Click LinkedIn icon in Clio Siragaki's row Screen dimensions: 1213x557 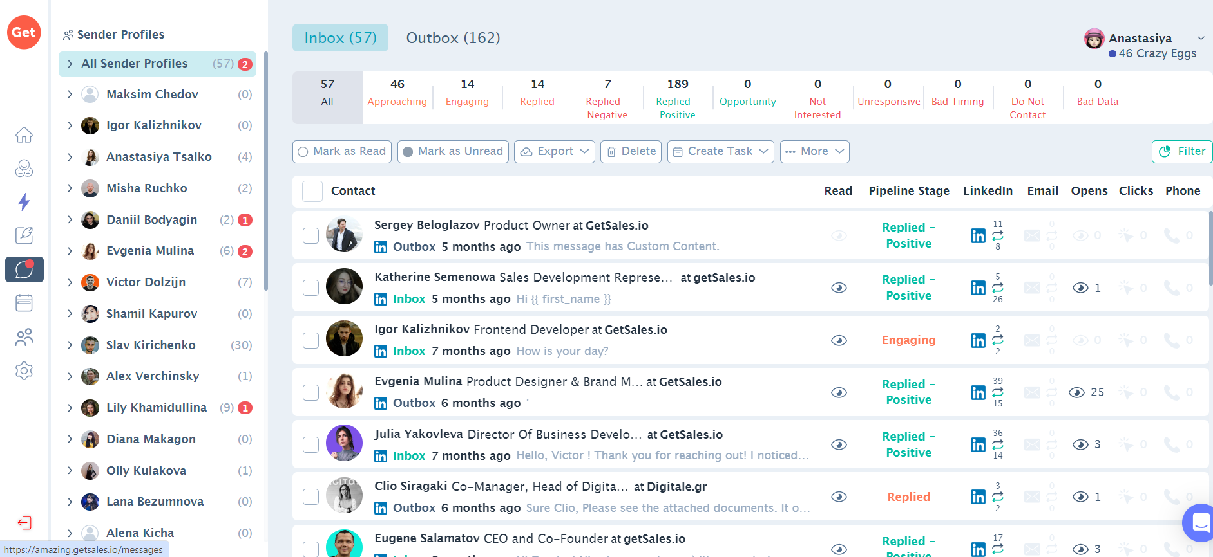(978, 497)
